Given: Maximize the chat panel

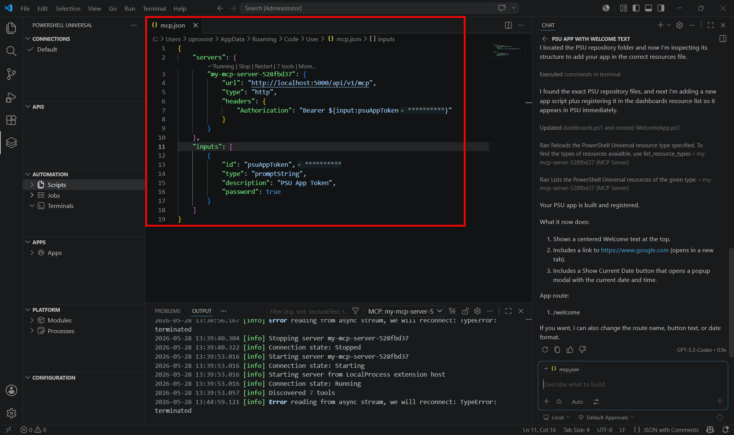Looking at the screenshot, I should click(710, 25).
